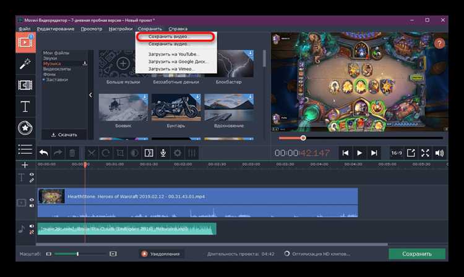Open the Справка menu
The image size is (464, 277).
(178, 28)
